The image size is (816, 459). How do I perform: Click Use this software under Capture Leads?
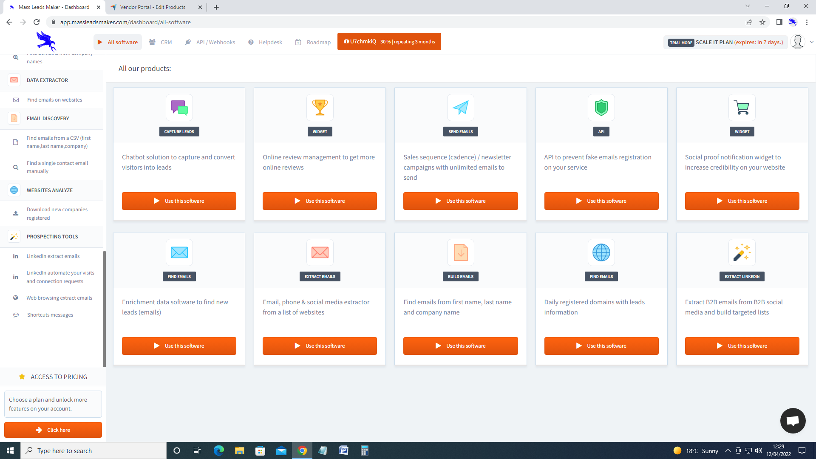coord(179,201)
